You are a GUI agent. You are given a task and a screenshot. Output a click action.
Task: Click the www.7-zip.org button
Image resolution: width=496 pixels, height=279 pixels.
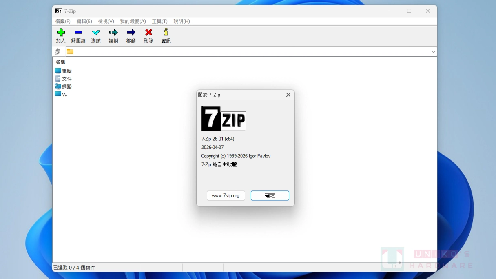(x=226, y=196)
